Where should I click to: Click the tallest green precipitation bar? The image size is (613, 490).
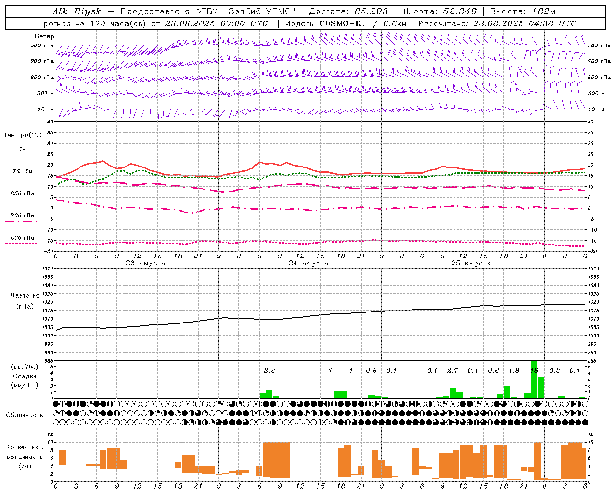534,379
